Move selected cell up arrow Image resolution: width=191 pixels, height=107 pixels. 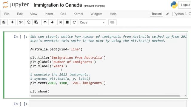(45, 22)
